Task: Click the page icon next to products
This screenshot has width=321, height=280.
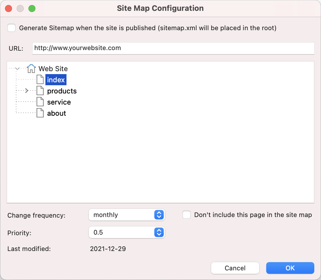Action: [40, 91]
